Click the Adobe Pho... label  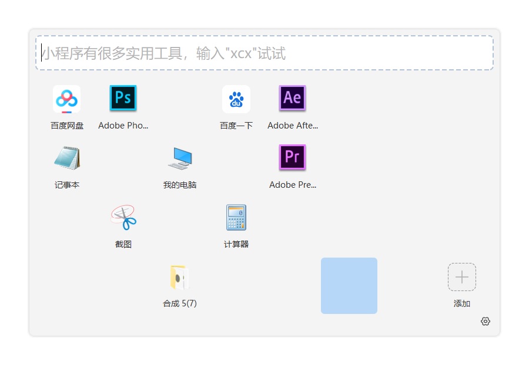(123, 126)
